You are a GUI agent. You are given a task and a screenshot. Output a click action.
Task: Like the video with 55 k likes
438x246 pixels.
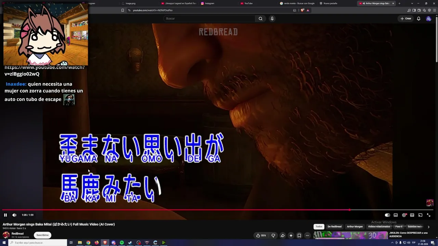(261, 235)
